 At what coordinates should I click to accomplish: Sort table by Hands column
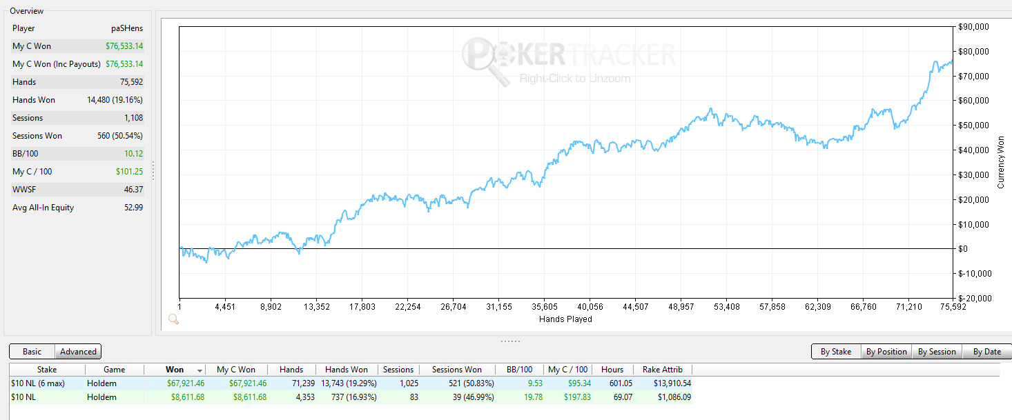tap(293, 370)
